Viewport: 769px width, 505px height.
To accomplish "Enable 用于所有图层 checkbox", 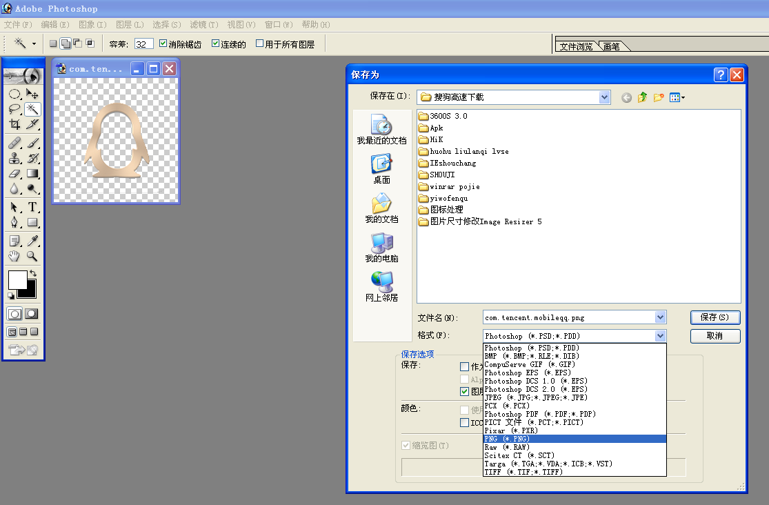I will (260, 43).
